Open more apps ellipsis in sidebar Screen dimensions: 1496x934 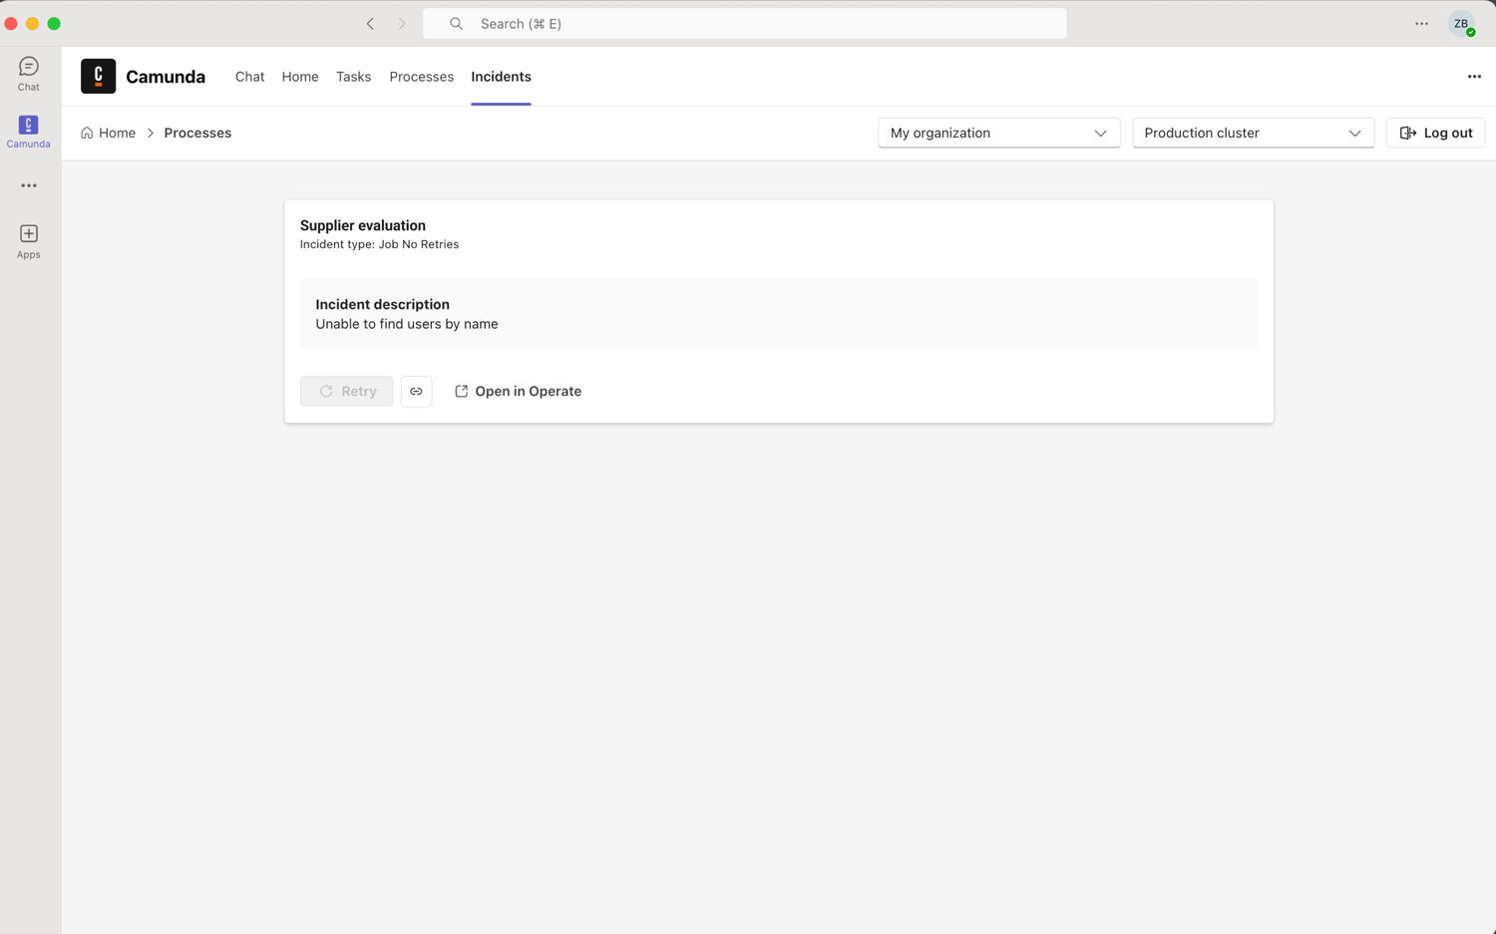pos(28,186)
